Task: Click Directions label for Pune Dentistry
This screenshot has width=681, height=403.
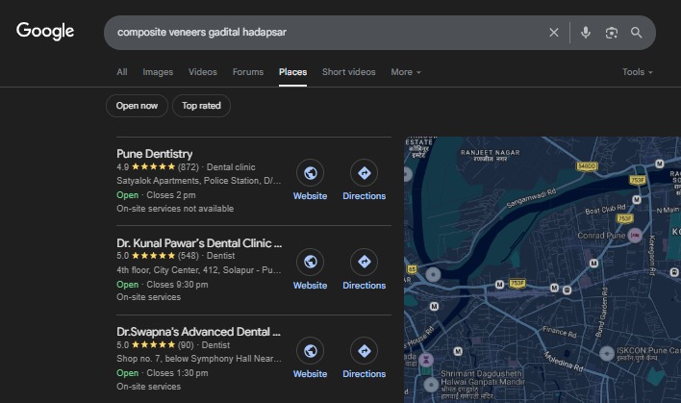Action: [364, 196]
